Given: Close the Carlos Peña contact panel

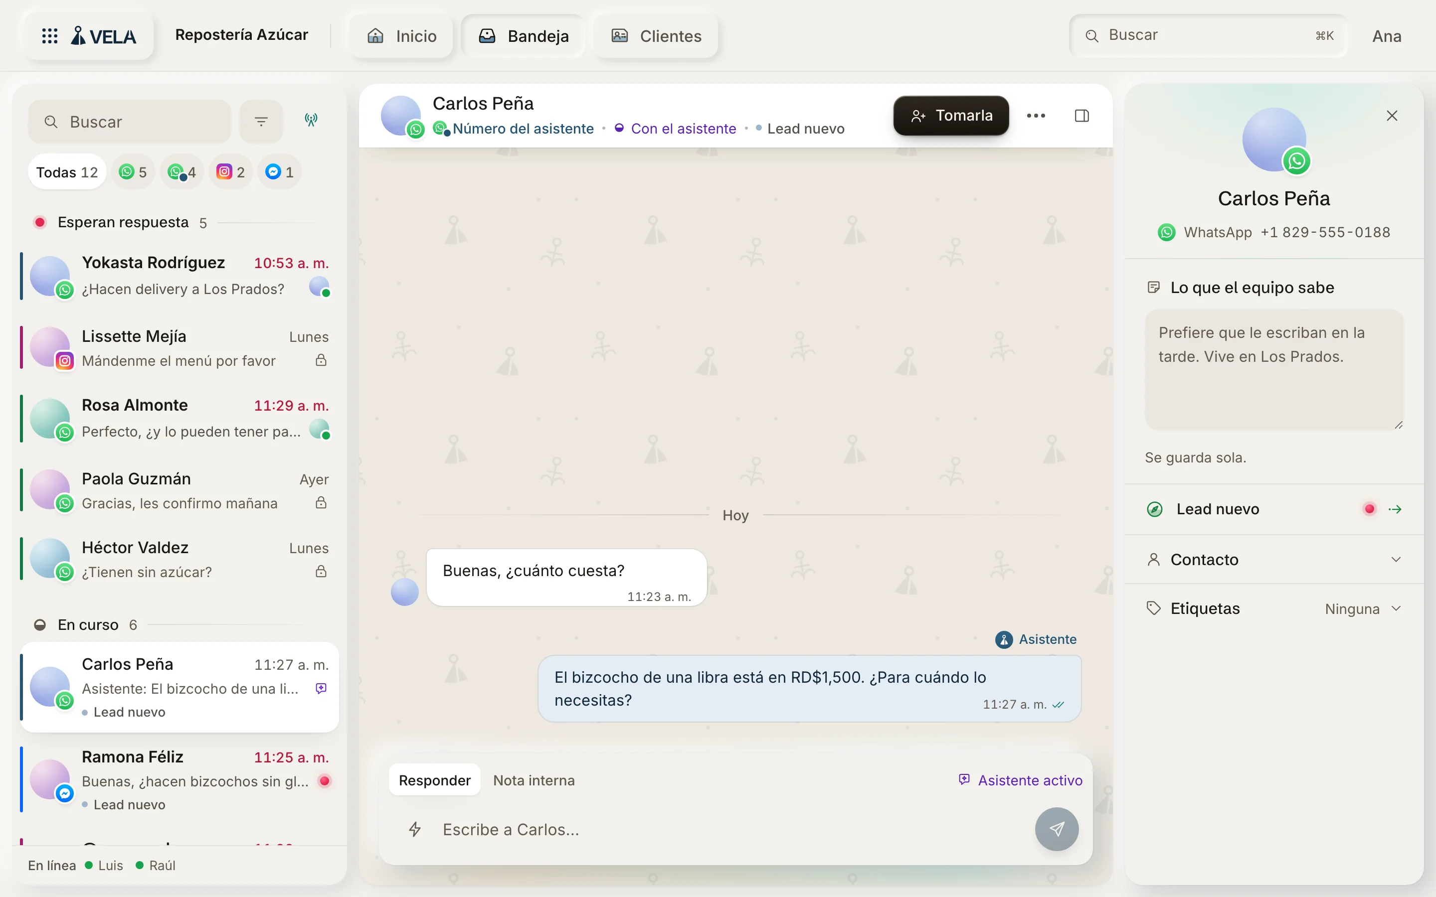Looking at the screenshot, I should [1392, 116].
